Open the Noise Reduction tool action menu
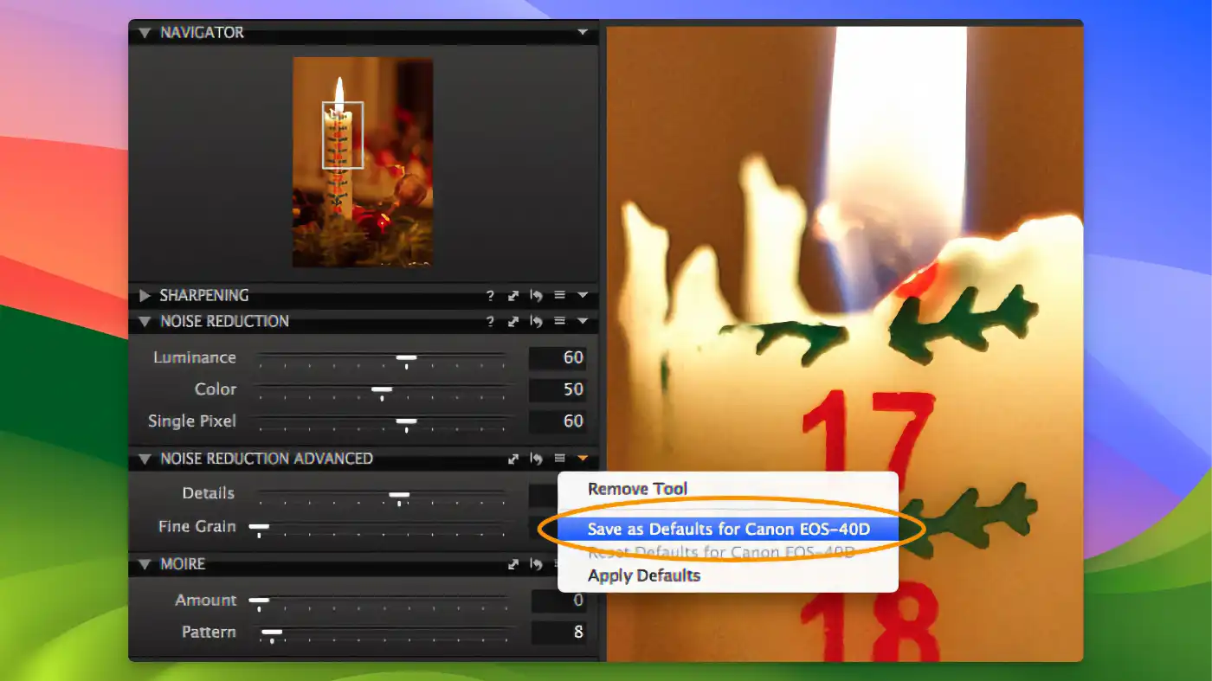 click(558, 321)
